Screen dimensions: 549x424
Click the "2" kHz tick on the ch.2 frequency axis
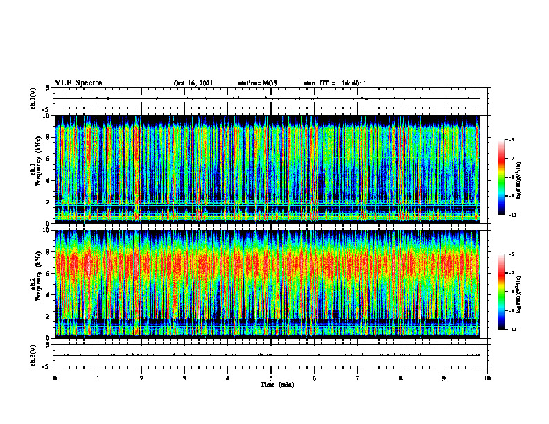48,317
